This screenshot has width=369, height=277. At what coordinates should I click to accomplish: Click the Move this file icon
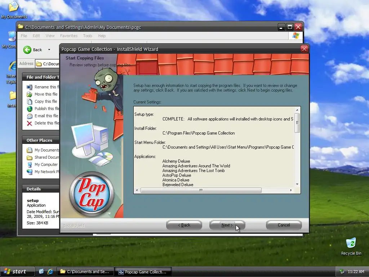[30, 94]
